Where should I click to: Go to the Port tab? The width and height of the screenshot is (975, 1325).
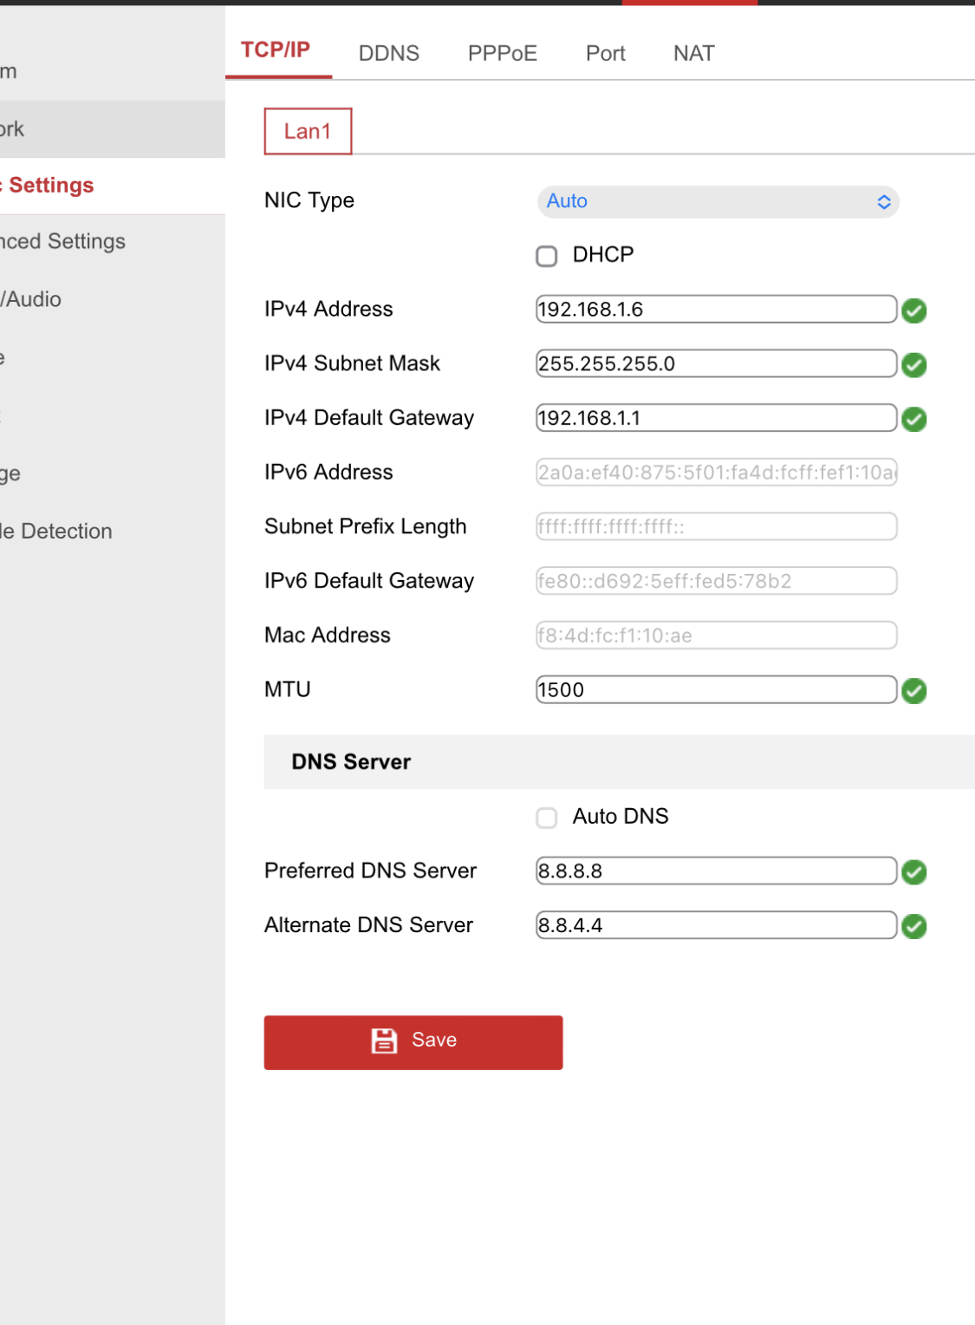tap(605, 54)
